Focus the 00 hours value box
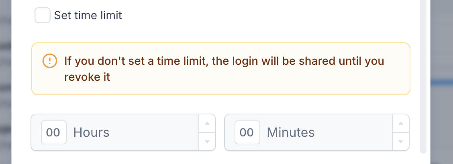This screenshot has height=164, width=453. pyautogui.click(x=54, y=132)
